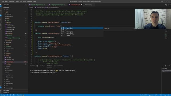Click the new terminal plus icon
This screenshot has width=171, height=96.
coord(165,66)
